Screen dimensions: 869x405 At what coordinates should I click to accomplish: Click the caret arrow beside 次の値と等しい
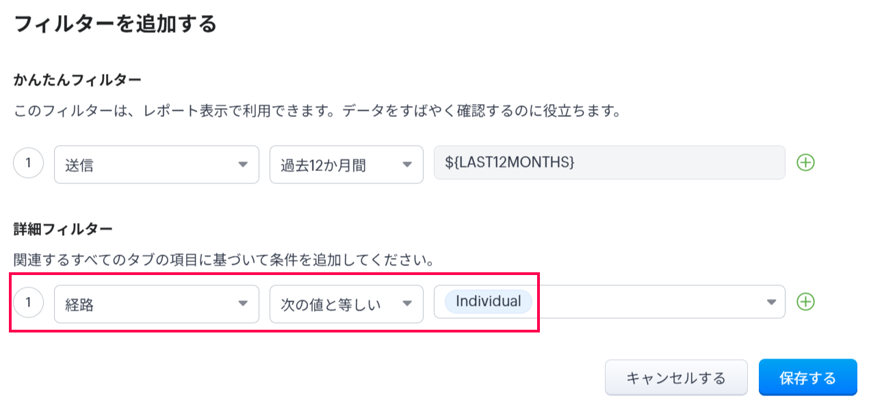[x=406, y=303]
